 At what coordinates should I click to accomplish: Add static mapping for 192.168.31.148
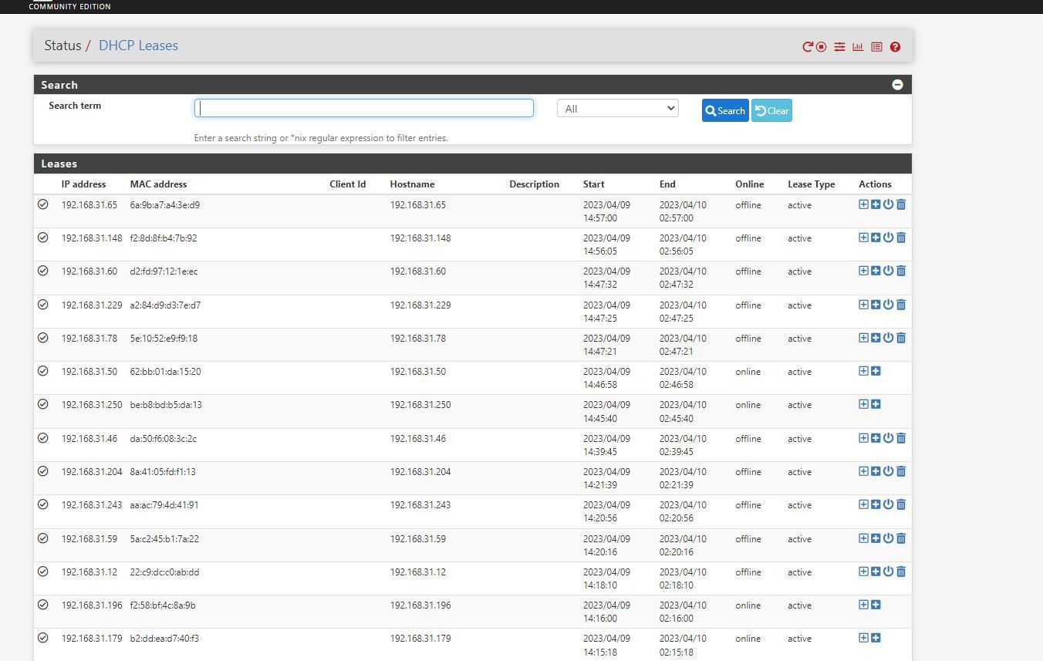pyautogui.click(x=863, y=238)
